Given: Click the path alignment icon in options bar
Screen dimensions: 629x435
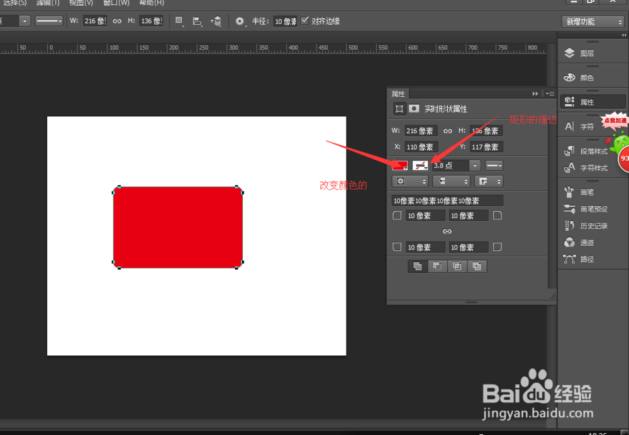Looking at the screenshot, I should (197, 21).
